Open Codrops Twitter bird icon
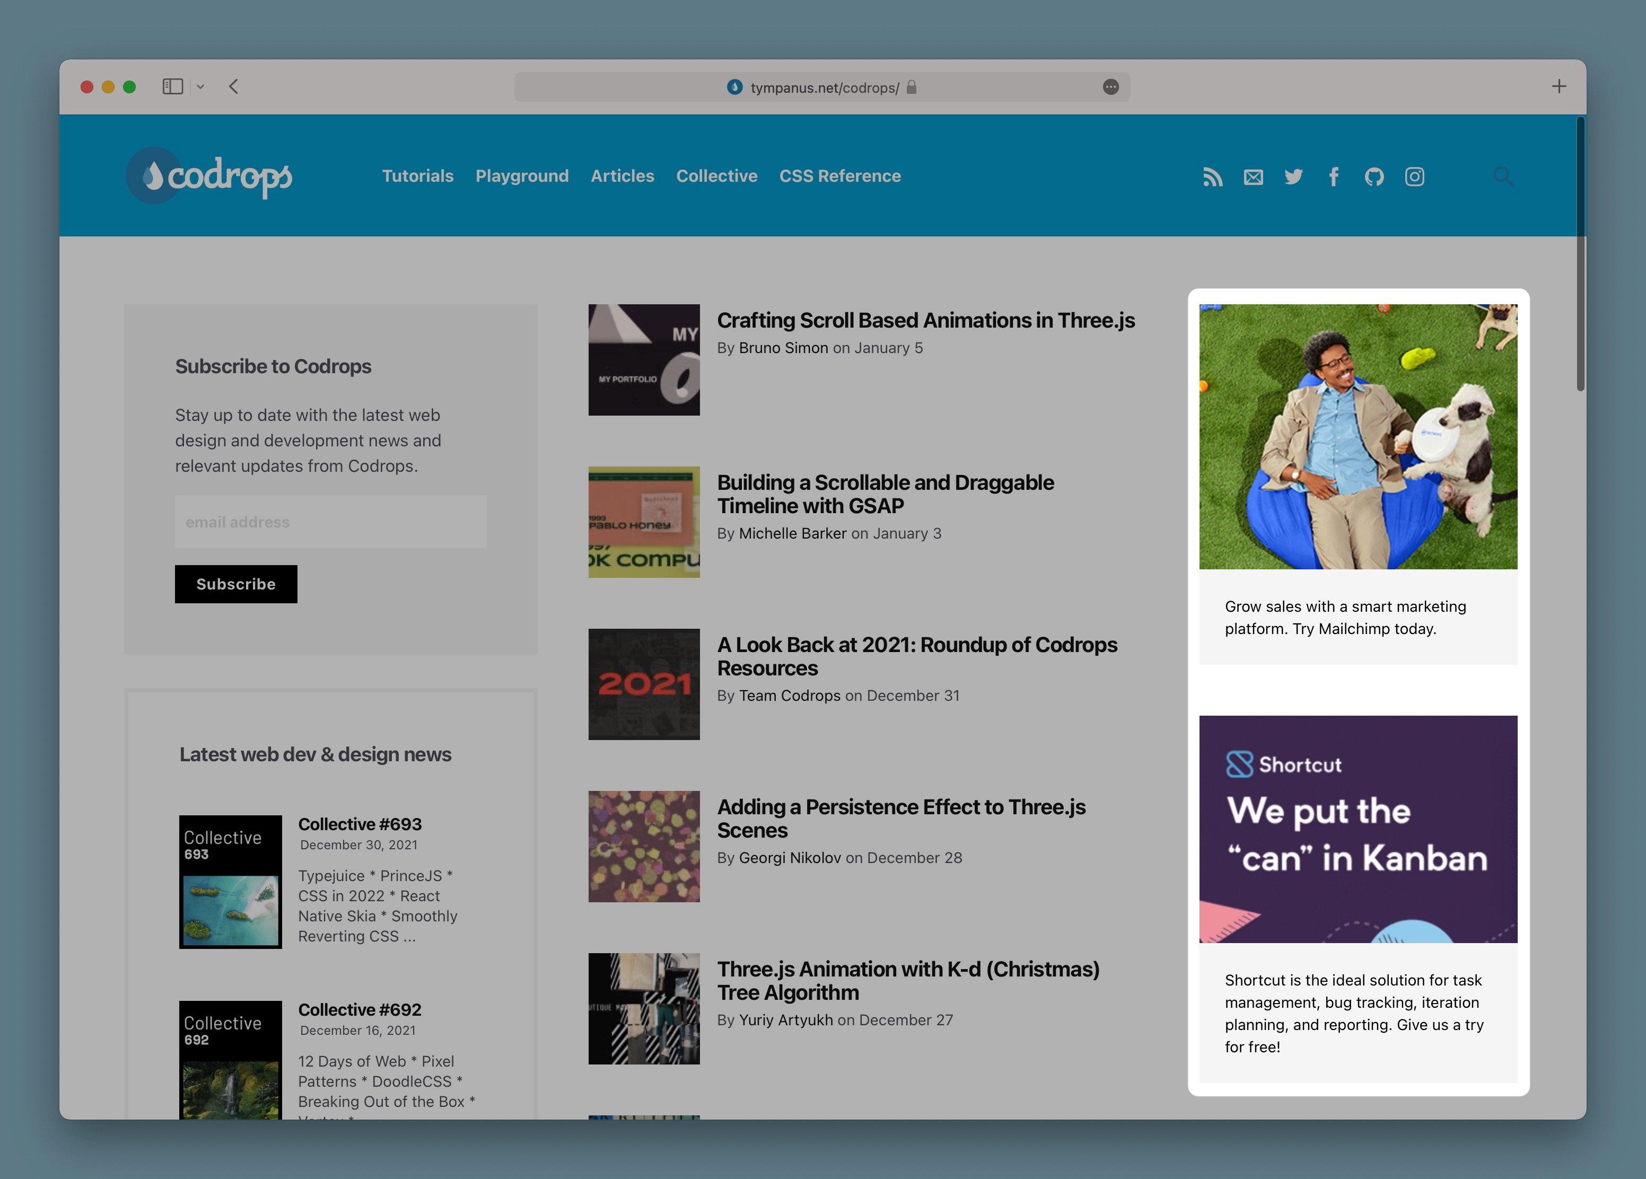 click(1293, 177)
